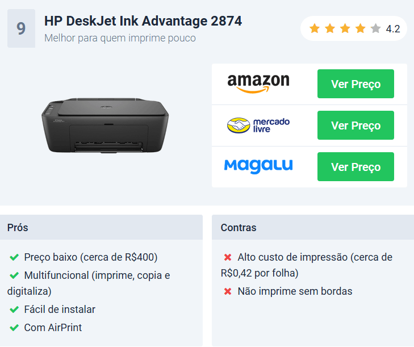This screenshot has height=347, width=414.
Task: Click the HP DeskJet printer image
Action: tap(105, 126)
